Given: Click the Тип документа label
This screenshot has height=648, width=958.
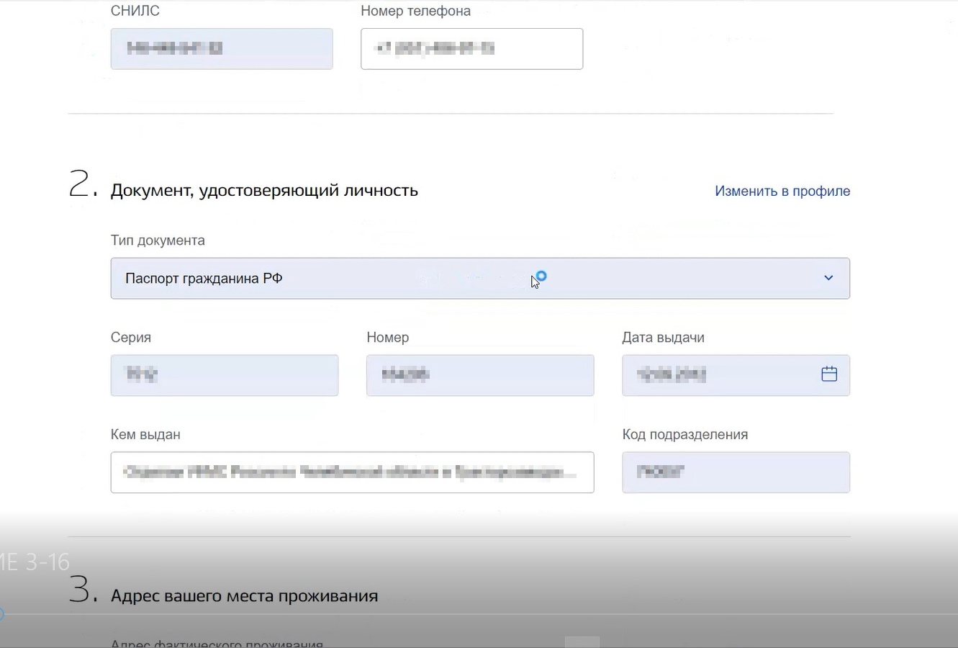Looking at the screenshot, I should (158, 240).
